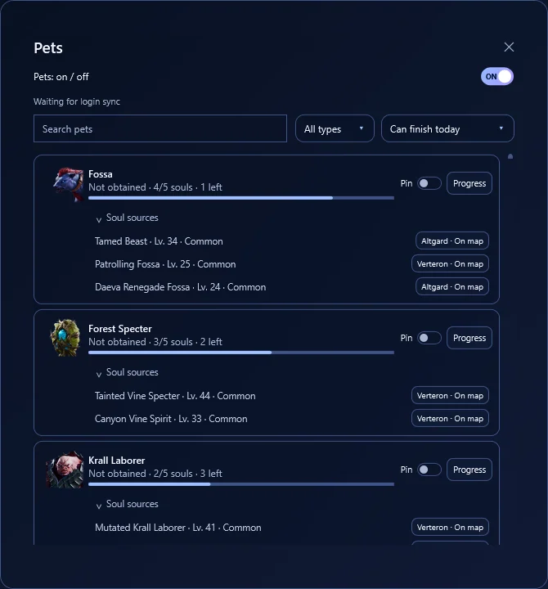Click the Forest Specter pet portrait icon
The height and width of the screenshot is (589, 548).
(65, 337)
